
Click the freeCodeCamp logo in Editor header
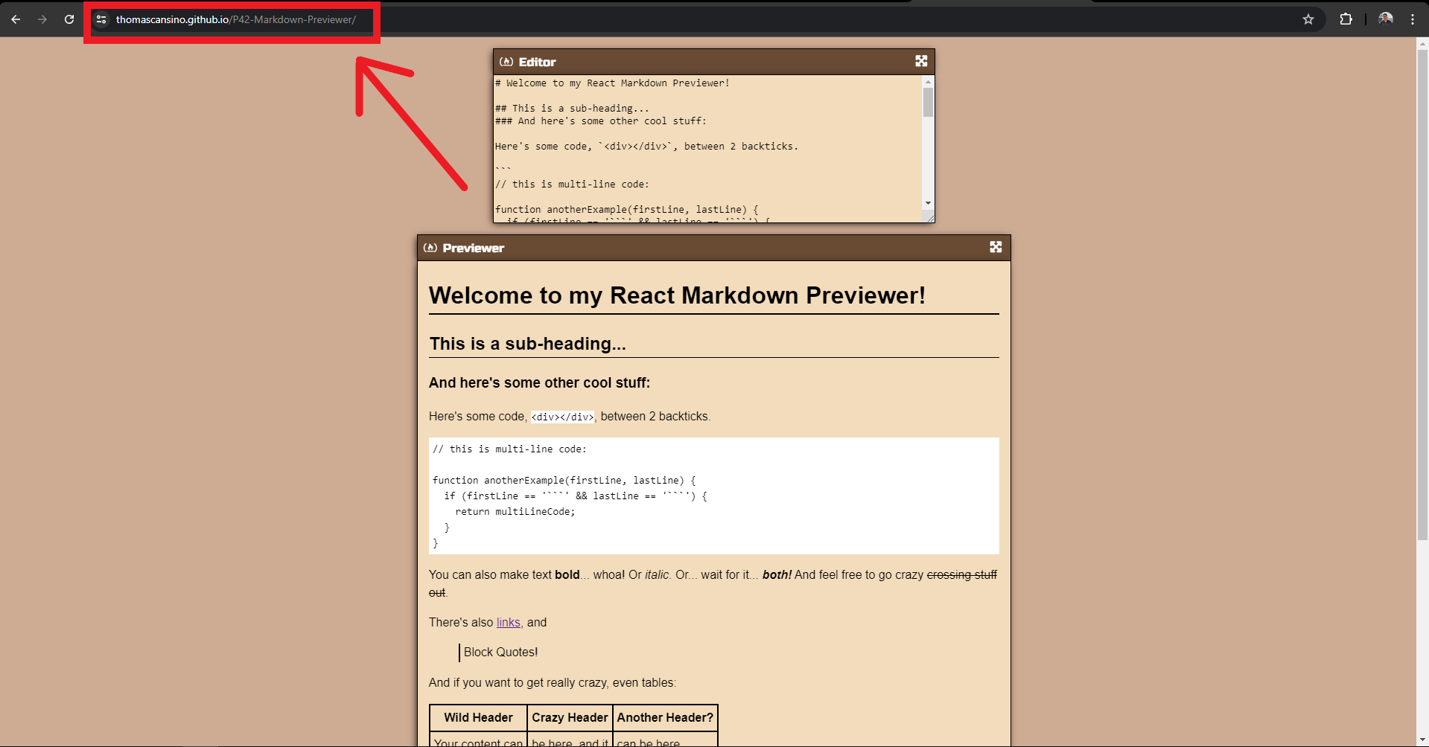click(x=506, y=62)
